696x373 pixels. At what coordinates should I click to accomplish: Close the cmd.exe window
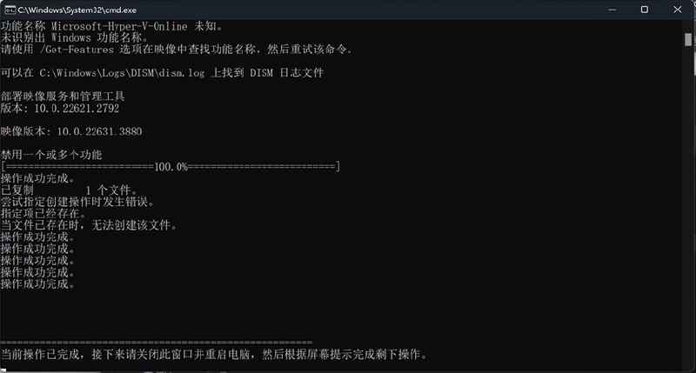pos(678,10)
